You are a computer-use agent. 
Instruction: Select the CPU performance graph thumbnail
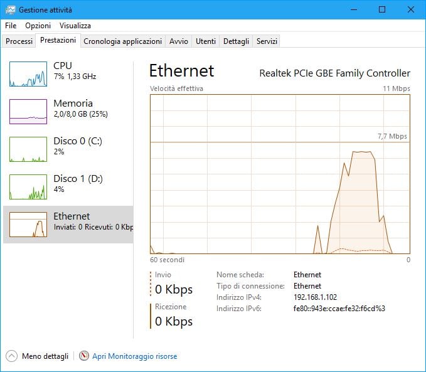click(28, 74)
